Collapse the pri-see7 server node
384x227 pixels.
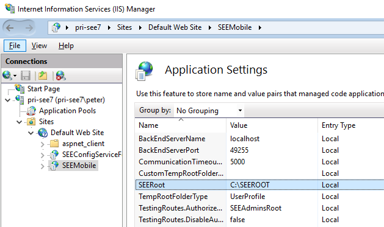click(x=8, y=100)
